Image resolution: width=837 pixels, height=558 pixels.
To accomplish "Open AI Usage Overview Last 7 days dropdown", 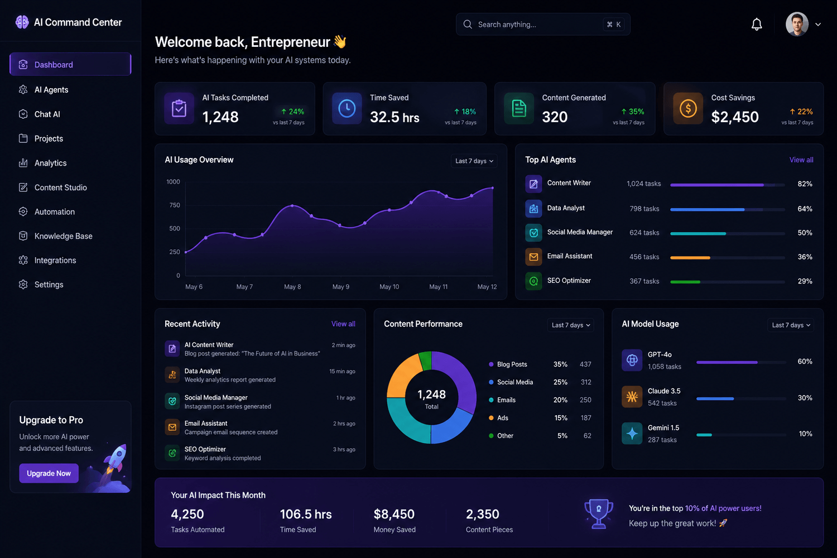I will [x=474, y=161].
